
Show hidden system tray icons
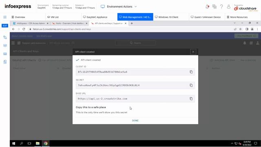pos(232,143)
